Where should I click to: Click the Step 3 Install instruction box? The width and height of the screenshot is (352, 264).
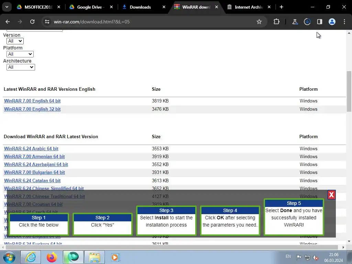166,221
